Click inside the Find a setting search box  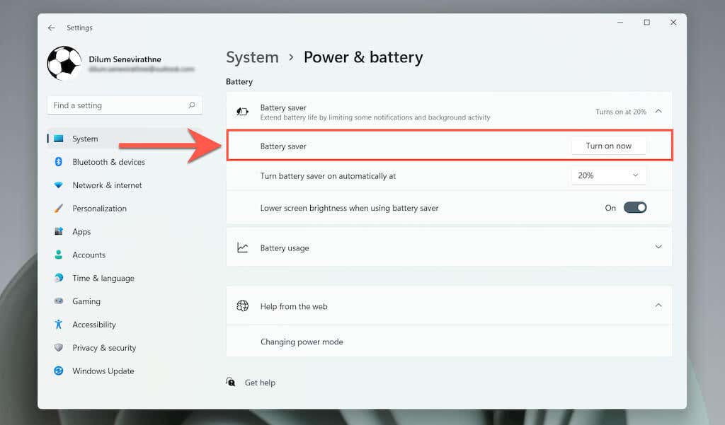pyautogui.click(x=113, y=105)
